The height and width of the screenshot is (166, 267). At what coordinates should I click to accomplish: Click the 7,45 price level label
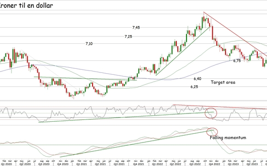click(136, 28)
